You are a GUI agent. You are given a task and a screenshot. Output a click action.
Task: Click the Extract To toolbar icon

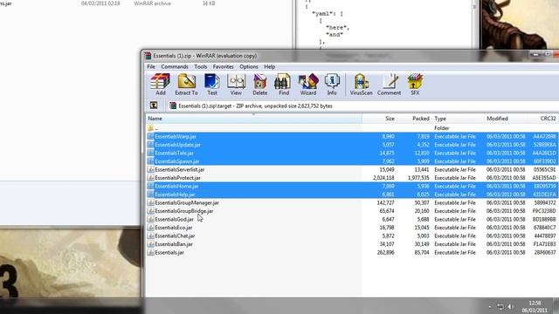(x=186, y=85)
